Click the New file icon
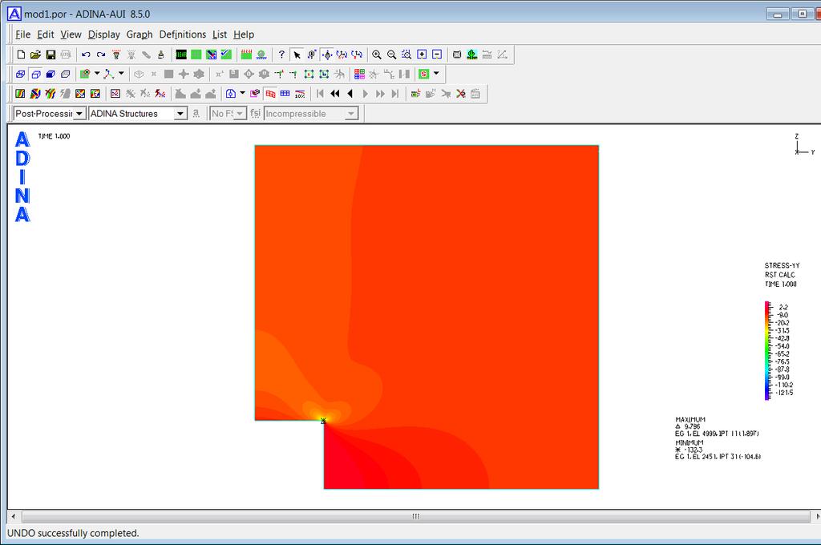 point(21,54)
